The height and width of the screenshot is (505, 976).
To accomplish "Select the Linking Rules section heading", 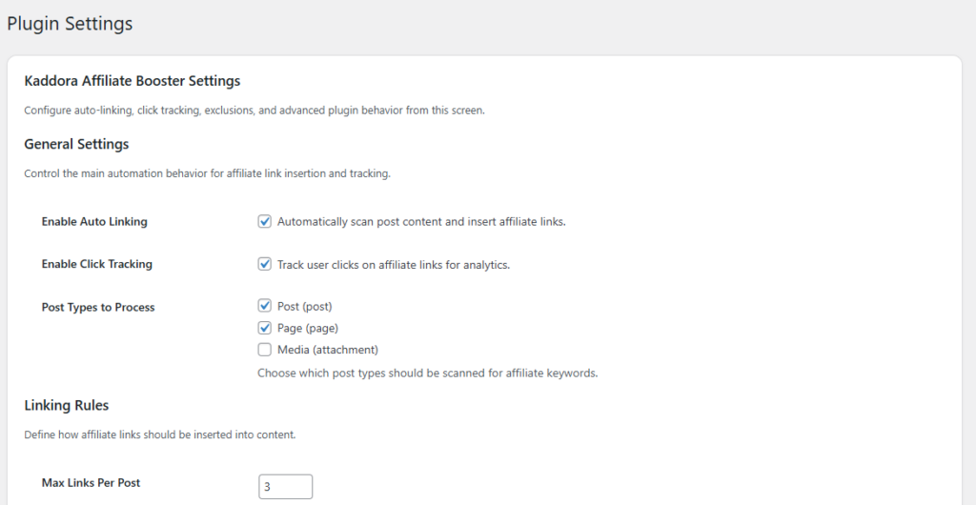I will click(67, 406).
